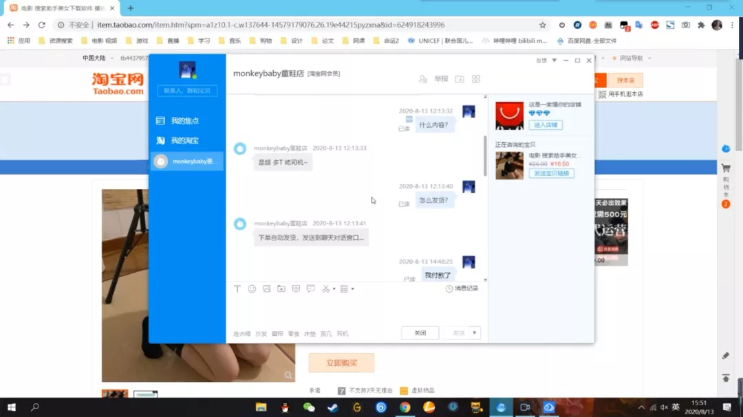743x417 pixels.
Task: Add contact via person-plus icon
Action: pyautogui.click(x=422, y=79)
